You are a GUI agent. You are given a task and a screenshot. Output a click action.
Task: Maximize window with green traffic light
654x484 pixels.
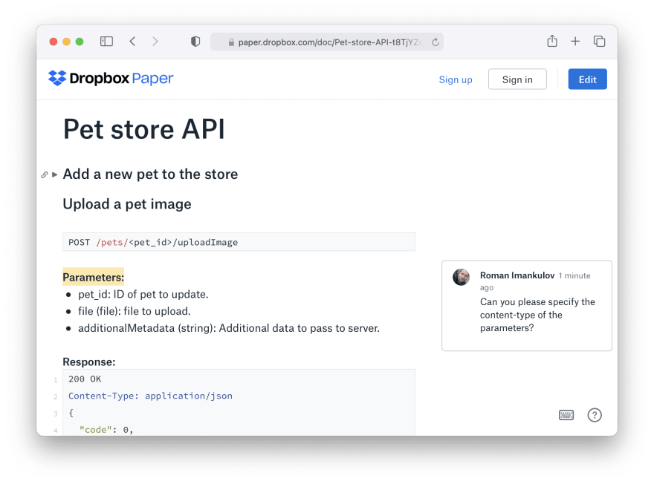click(x=80, y=42)
